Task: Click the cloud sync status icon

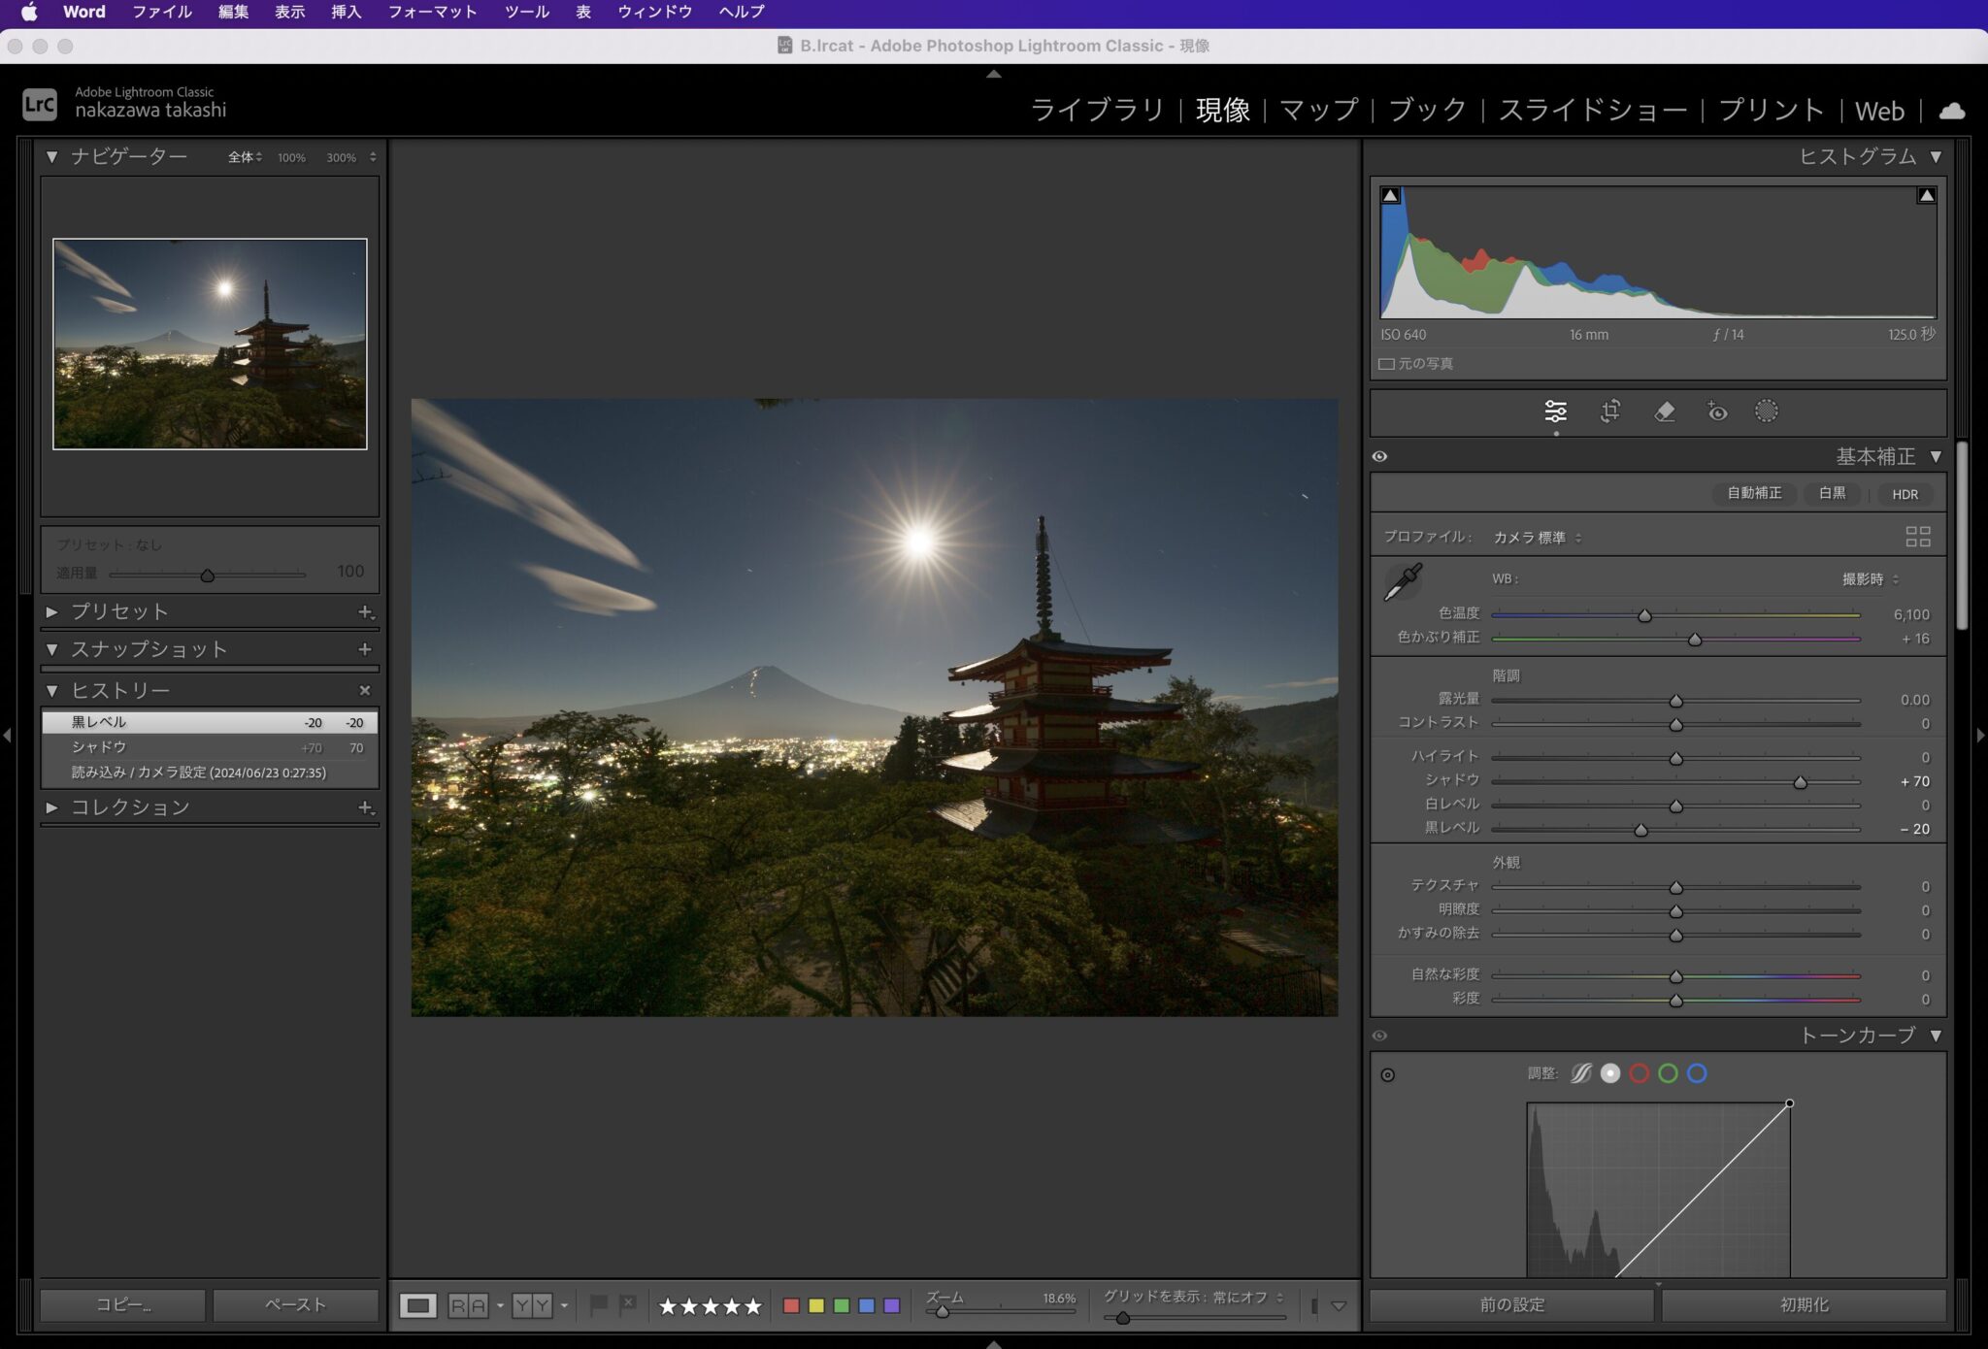Action: click(x=1951, y=111)
